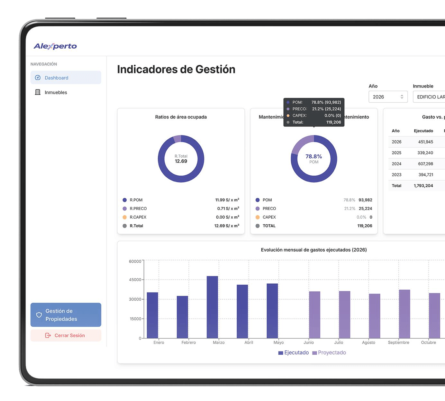Click the Evolución mensual de gastos ejecutados title

point(314,250)
